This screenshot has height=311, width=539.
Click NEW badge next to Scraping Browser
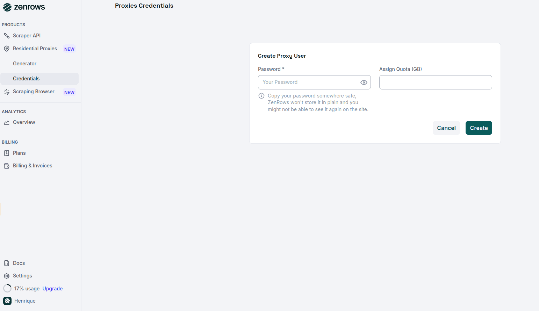coord(69,93)
